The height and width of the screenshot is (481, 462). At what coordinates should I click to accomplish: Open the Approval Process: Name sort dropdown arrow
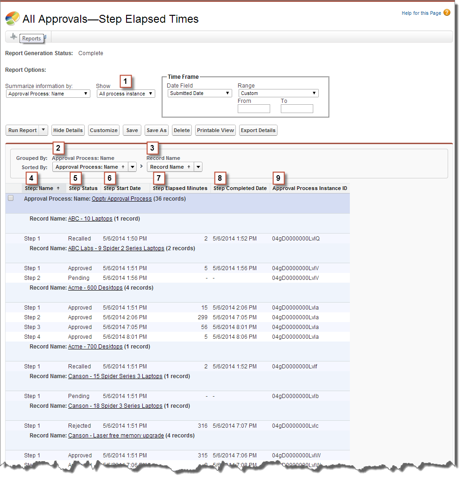click(x=132, y=166)
